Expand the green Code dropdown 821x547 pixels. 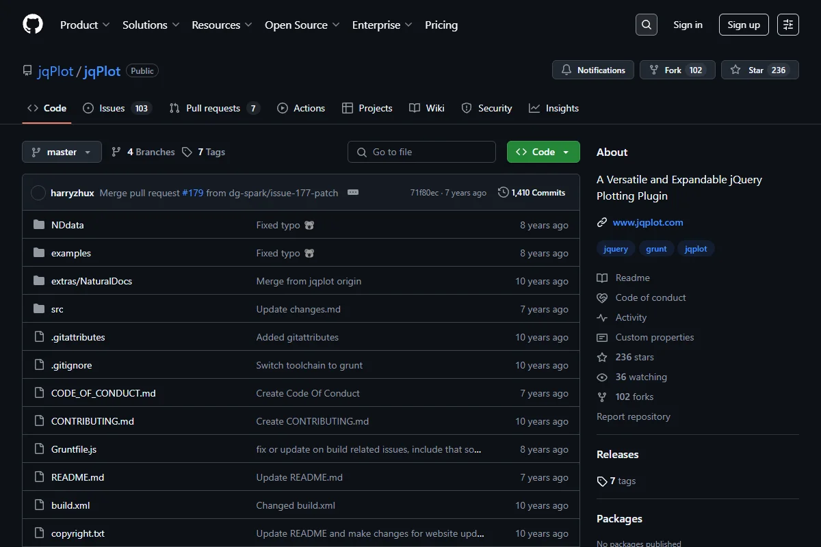pyautogui.click(x=543, y=152)
